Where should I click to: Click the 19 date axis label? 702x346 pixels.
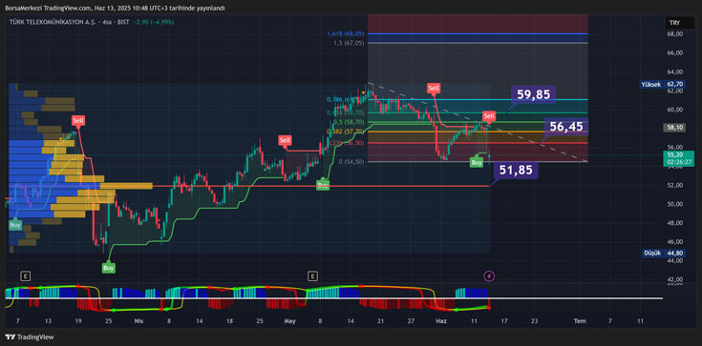(78, 321)
